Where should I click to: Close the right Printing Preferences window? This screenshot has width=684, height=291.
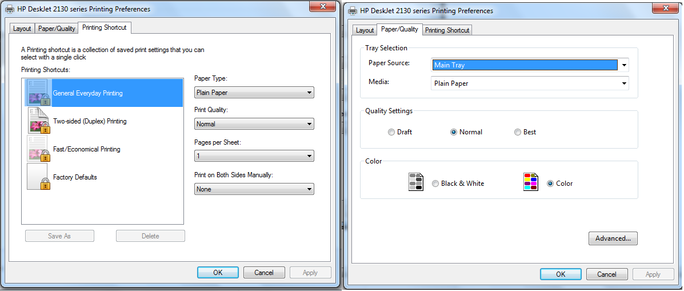pyautogui.click(x=666, y=7)
